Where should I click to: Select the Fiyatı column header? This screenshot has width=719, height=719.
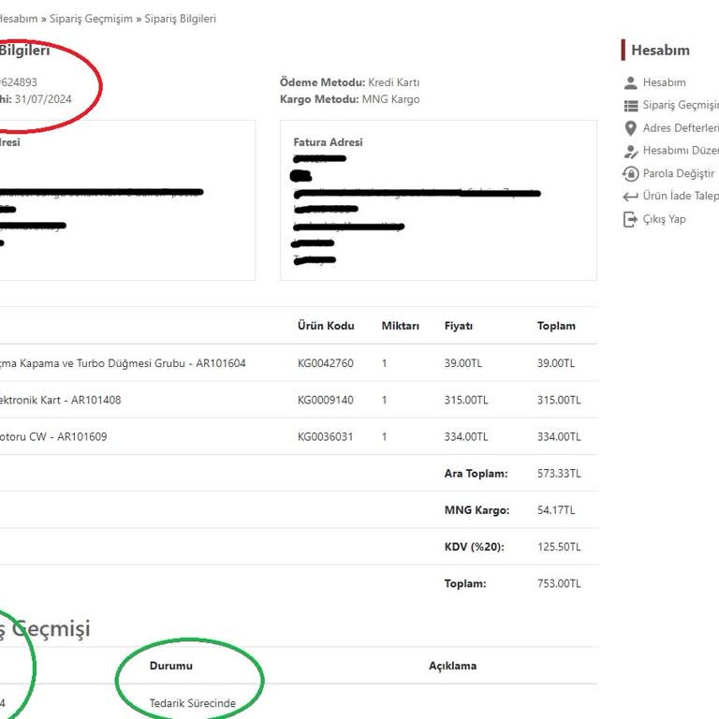[458, 326]
